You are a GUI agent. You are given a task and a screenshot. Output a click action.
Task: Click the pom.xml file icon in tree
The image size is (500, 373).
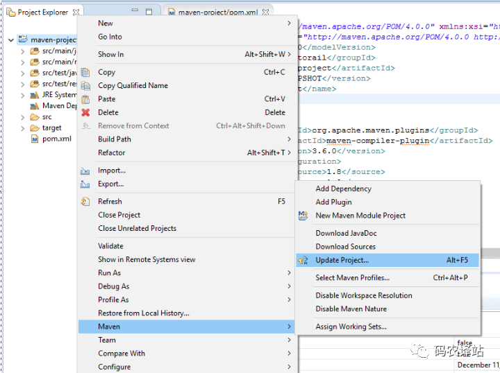[35, 139]
